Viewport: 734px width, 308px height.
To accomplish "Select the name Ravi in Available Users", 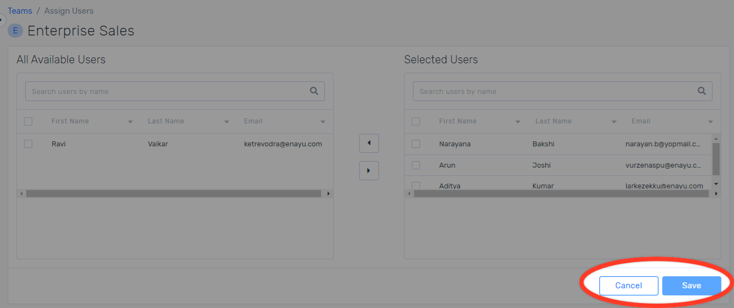I will [x=59, y=144].
